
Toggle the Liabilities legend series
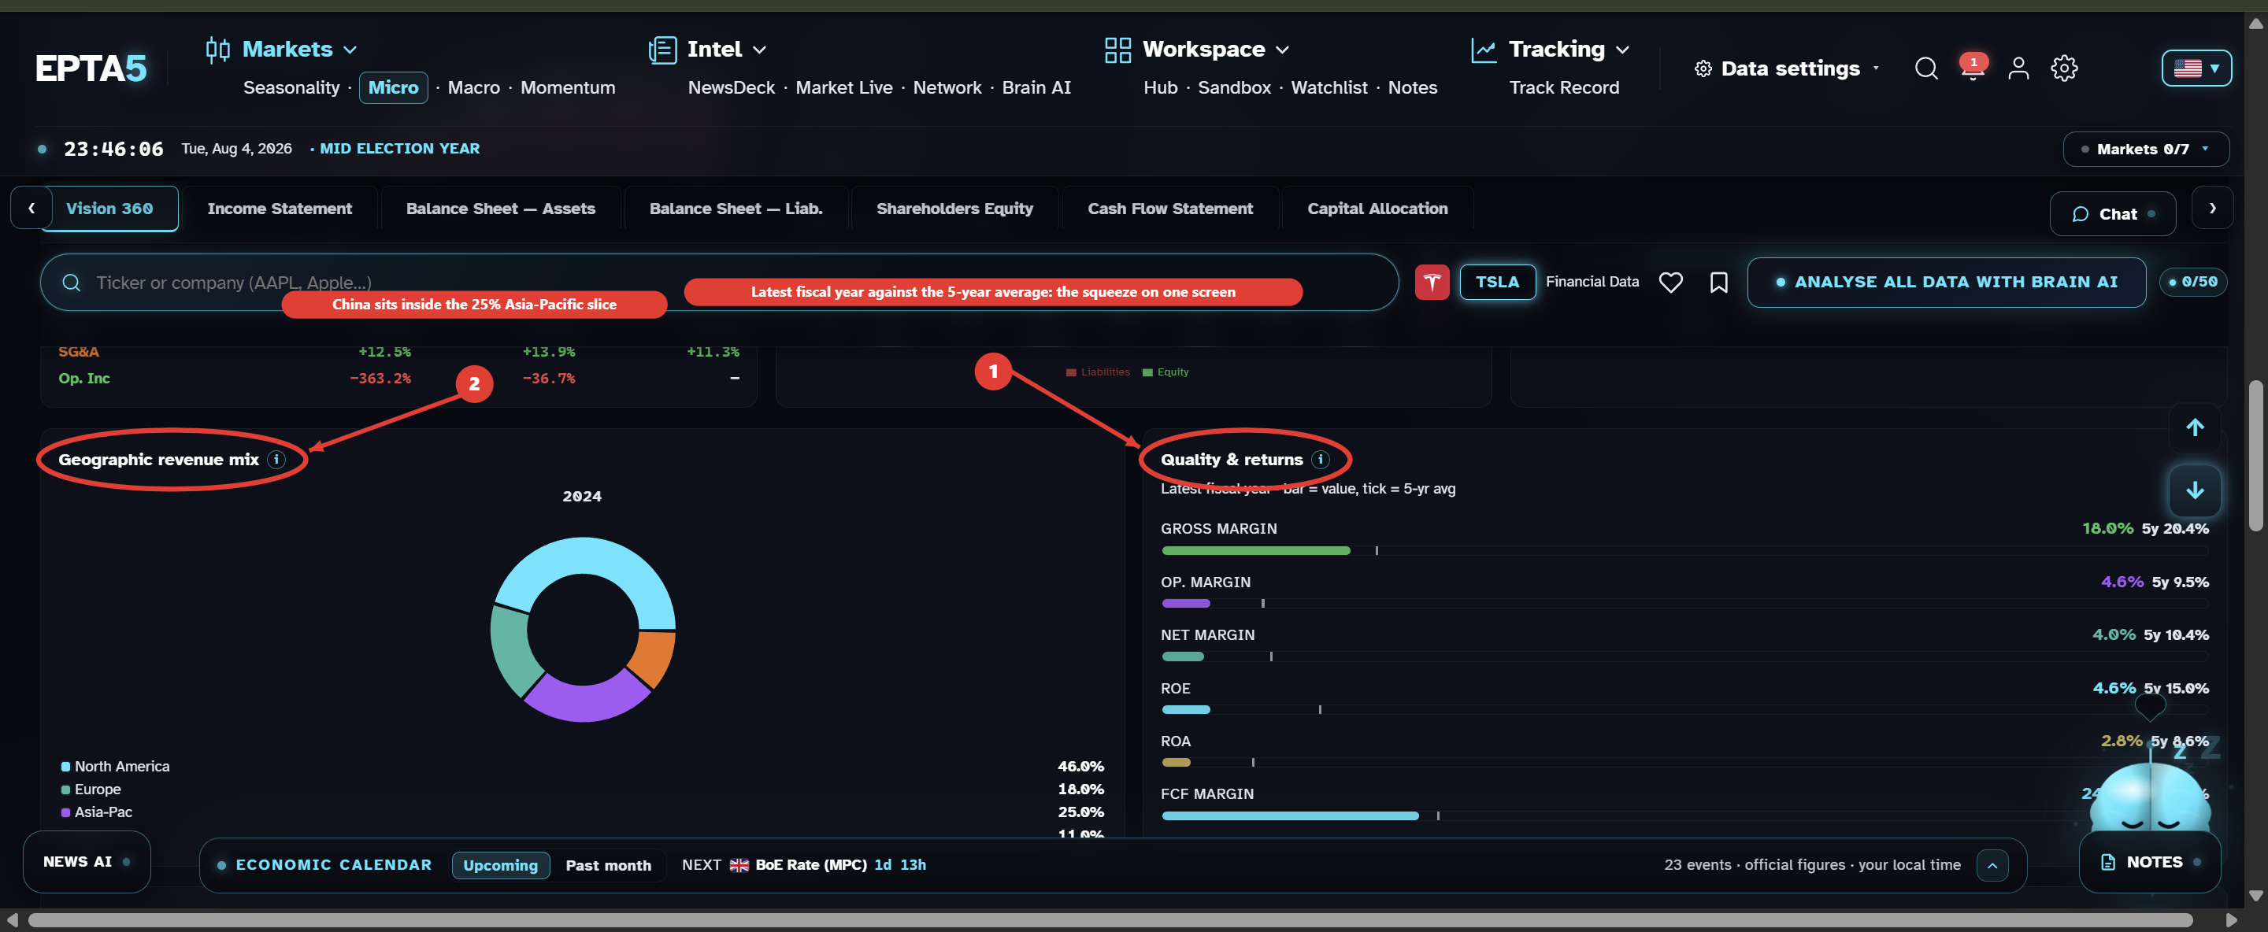coord(1097,372)
